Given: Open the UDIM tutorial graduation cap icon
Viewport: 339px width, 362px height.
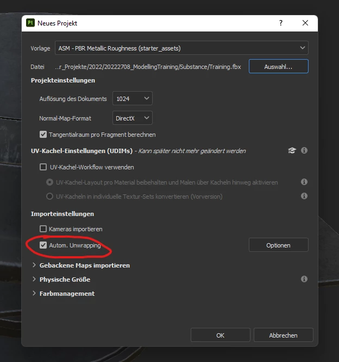Looking at the screenshot, I should pyautogui.click(x=292, y=150).
